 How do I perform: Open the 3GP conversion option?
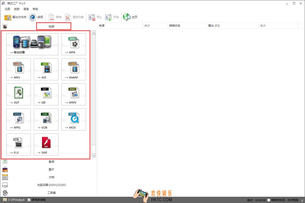pos(18,94)
